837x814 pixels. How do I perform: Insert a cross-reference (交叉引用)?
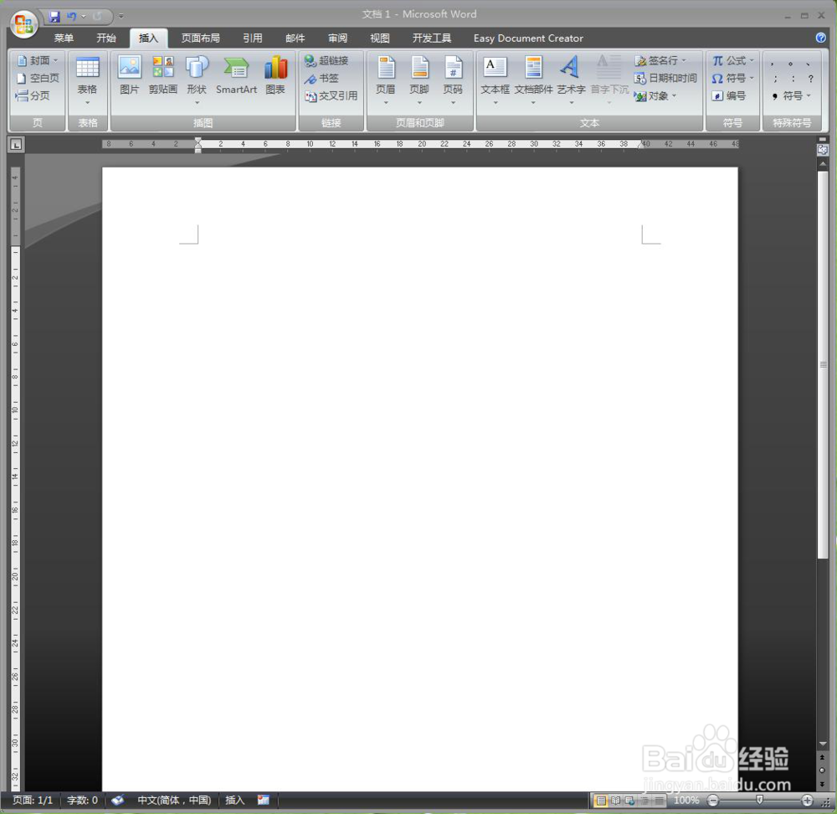(x=331, y=96)
